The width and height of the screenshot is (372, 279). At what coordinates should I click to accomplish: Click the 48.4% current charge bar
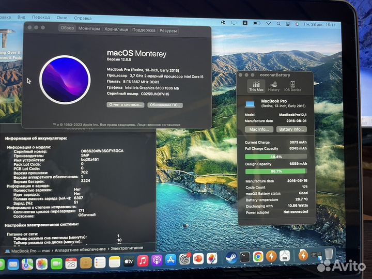(x=276, y=157)
